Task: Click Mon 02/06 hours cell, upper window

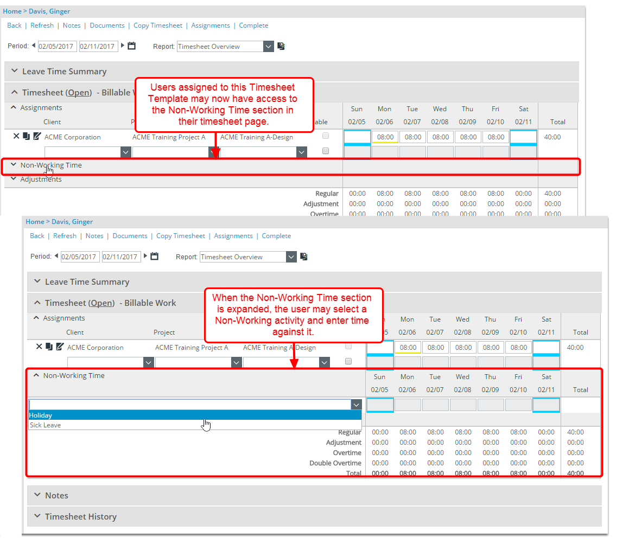Action: [x=385, y=137]
